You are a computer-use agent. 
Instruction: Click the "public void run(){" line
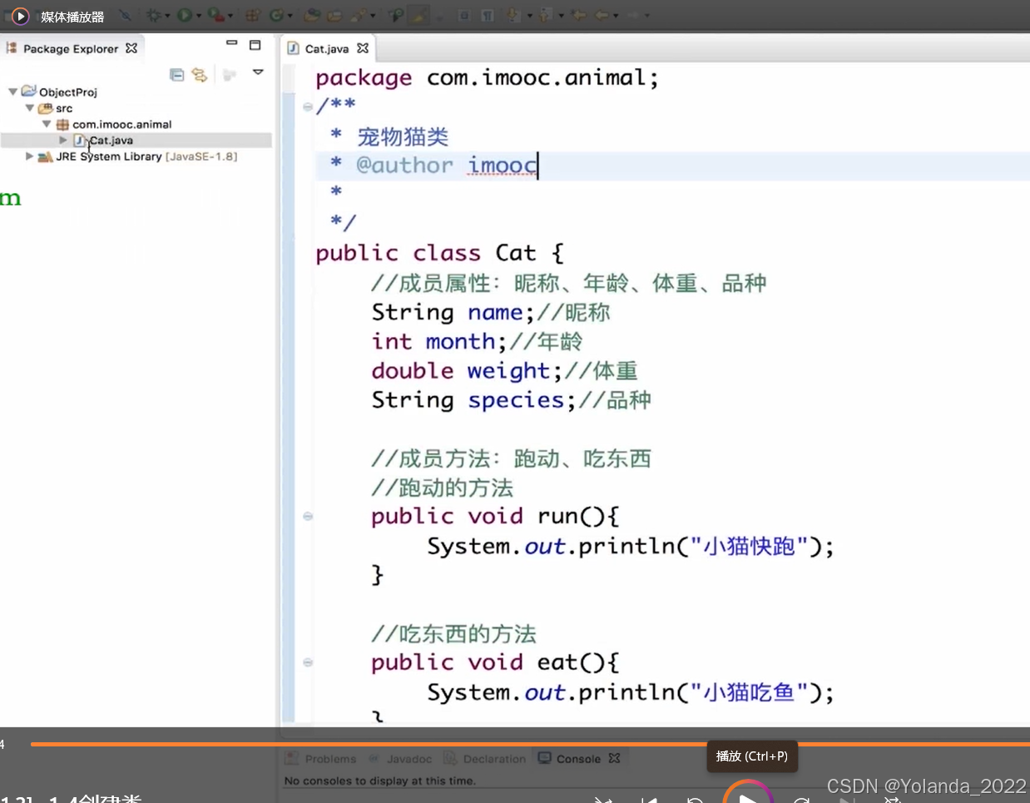click(x=495, y=516)
